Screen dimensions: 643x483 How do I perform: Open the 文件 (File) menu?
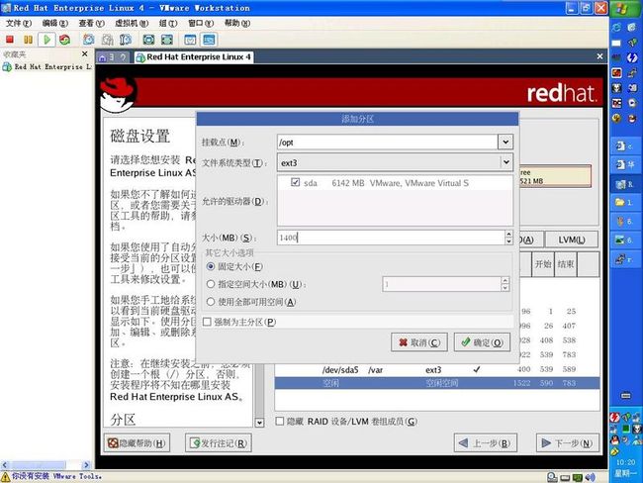pyautogui.click(x=19, y=23)
